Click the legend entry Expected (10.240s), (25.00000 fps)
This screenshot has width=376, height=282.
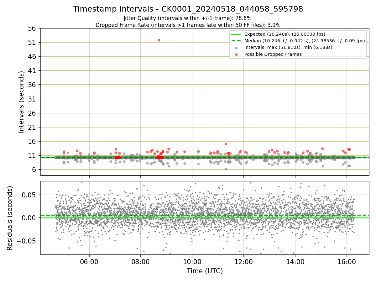(285, 34)
